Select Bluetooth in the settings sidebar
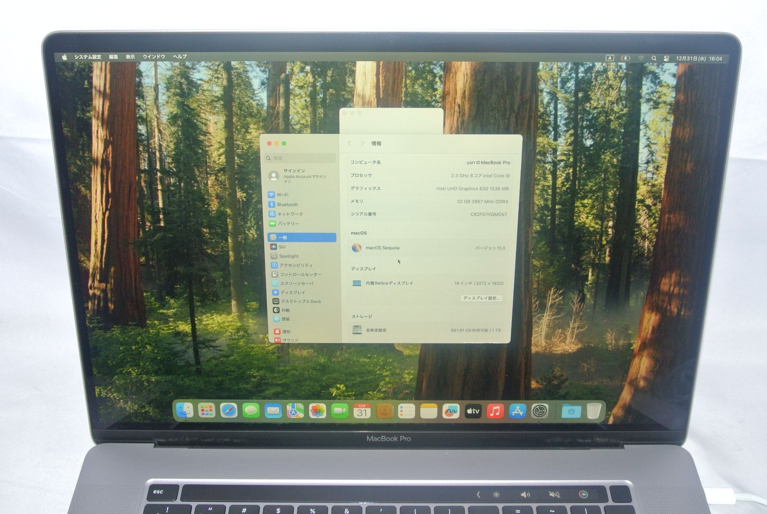 287,204
